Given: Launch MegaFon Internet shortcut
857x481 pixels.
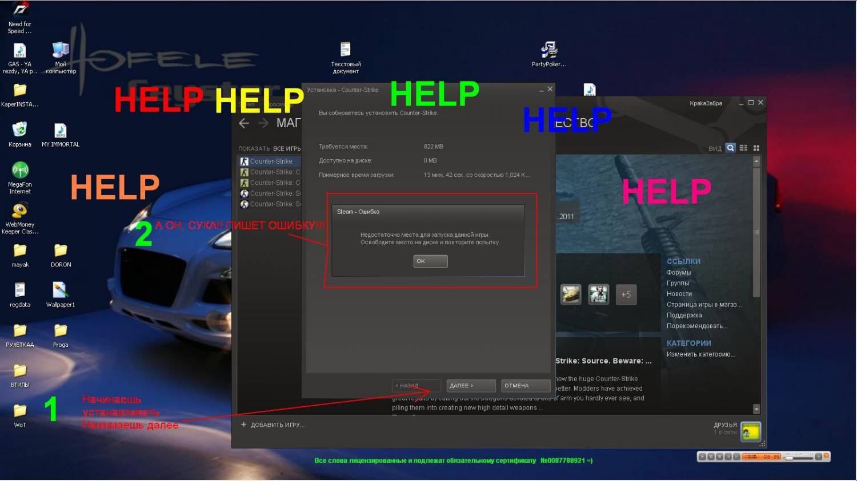Looking at the screenshot, I should click(20, 178).
